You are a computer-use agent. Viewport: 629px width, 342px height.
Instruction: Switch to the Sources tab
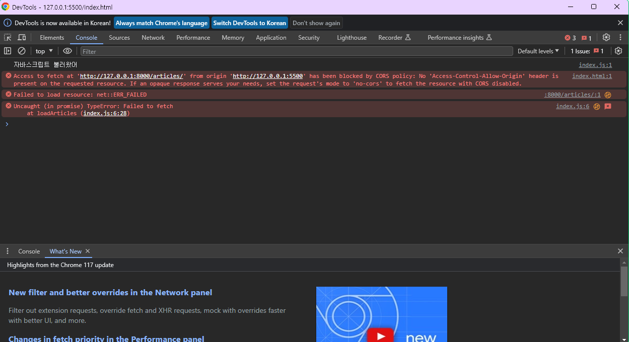(119, 38)
